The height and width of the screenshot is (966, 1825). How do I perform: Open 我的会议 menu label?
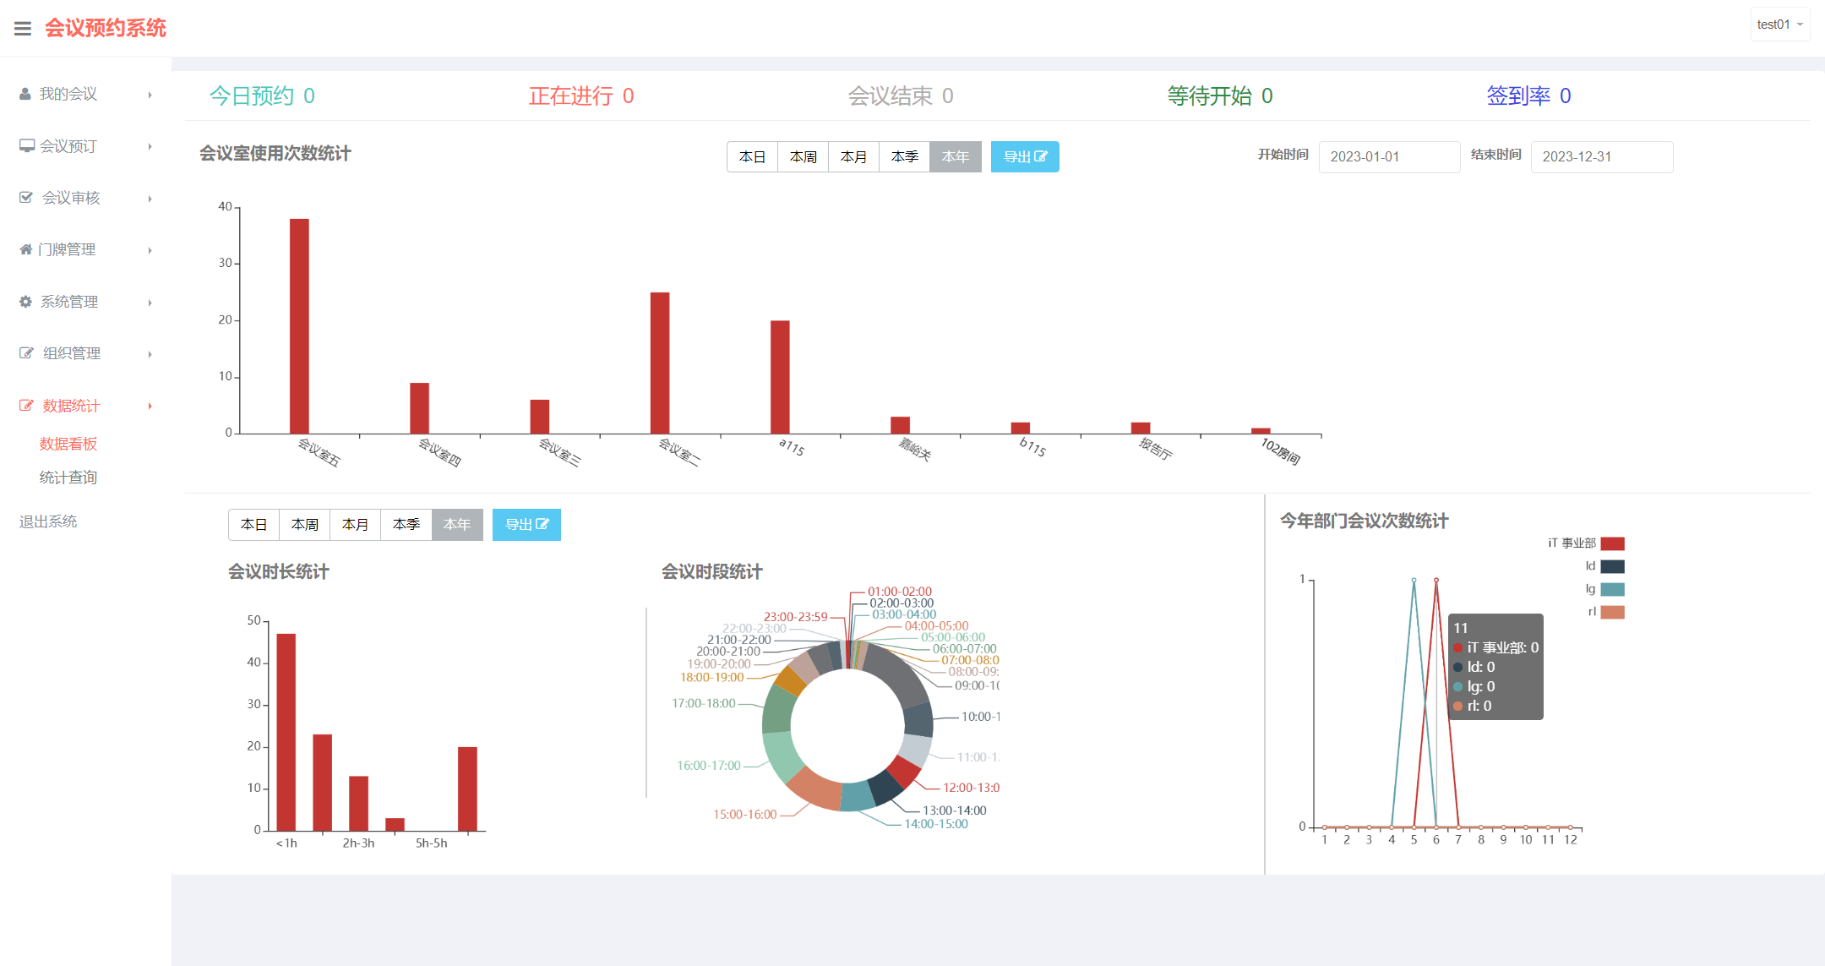pyautogui.click(x=68, y=94)
